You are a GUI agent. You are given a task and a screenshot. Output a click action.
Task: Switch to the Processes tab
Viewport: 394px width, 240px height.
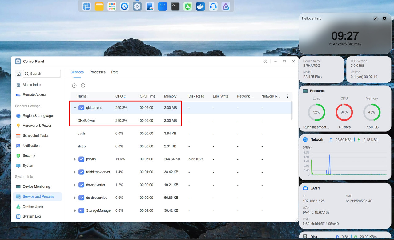pyautogui.click(x=98, y=72)
